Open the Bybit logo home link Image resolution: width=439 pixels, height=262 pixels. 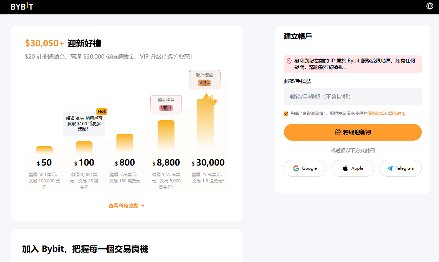22,6
